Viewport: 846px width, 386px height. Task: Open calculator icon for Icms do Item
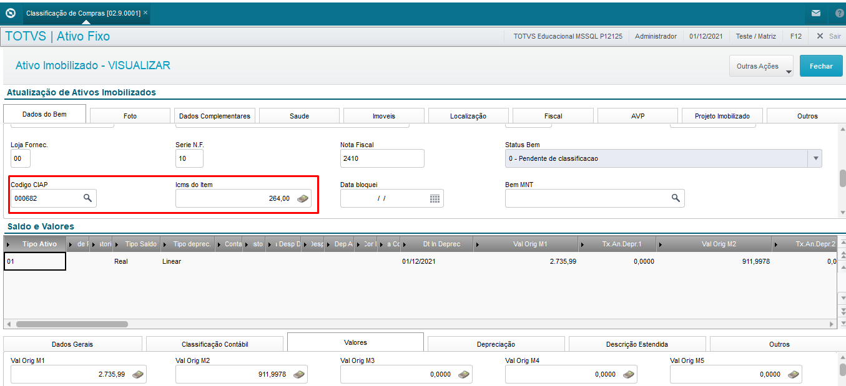[302, 198]
